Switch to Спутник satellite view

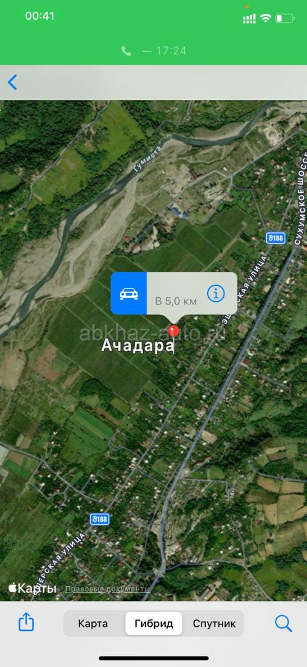214,624
